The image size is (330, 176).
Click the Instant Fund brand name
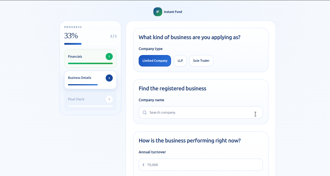click(x=173, y=12)
